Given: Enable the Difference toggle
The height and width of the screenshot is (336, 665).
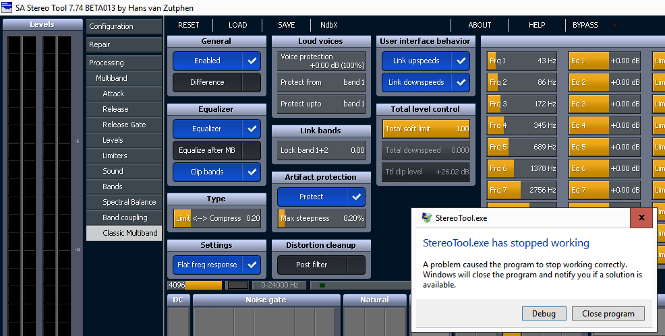Looking at the screenshot, I should point(216,83).
